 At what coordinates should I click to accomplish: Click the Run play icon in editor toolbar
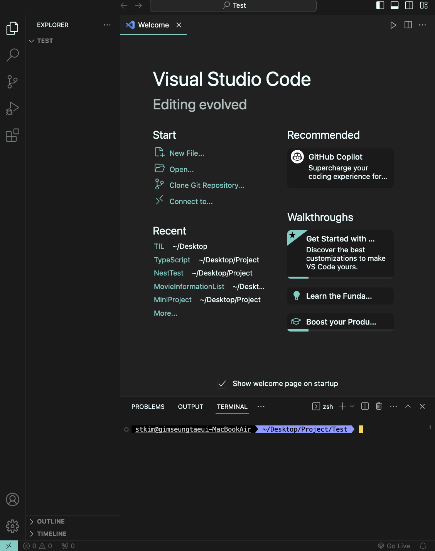tap(393, 25)
